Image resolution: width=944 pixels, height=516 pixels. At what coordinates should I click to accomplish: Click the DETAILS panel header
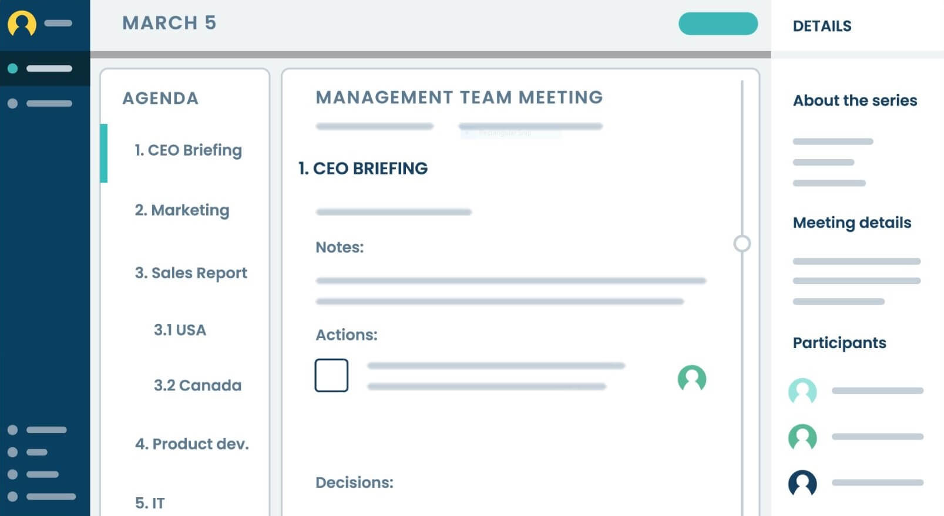coord(821,26)
